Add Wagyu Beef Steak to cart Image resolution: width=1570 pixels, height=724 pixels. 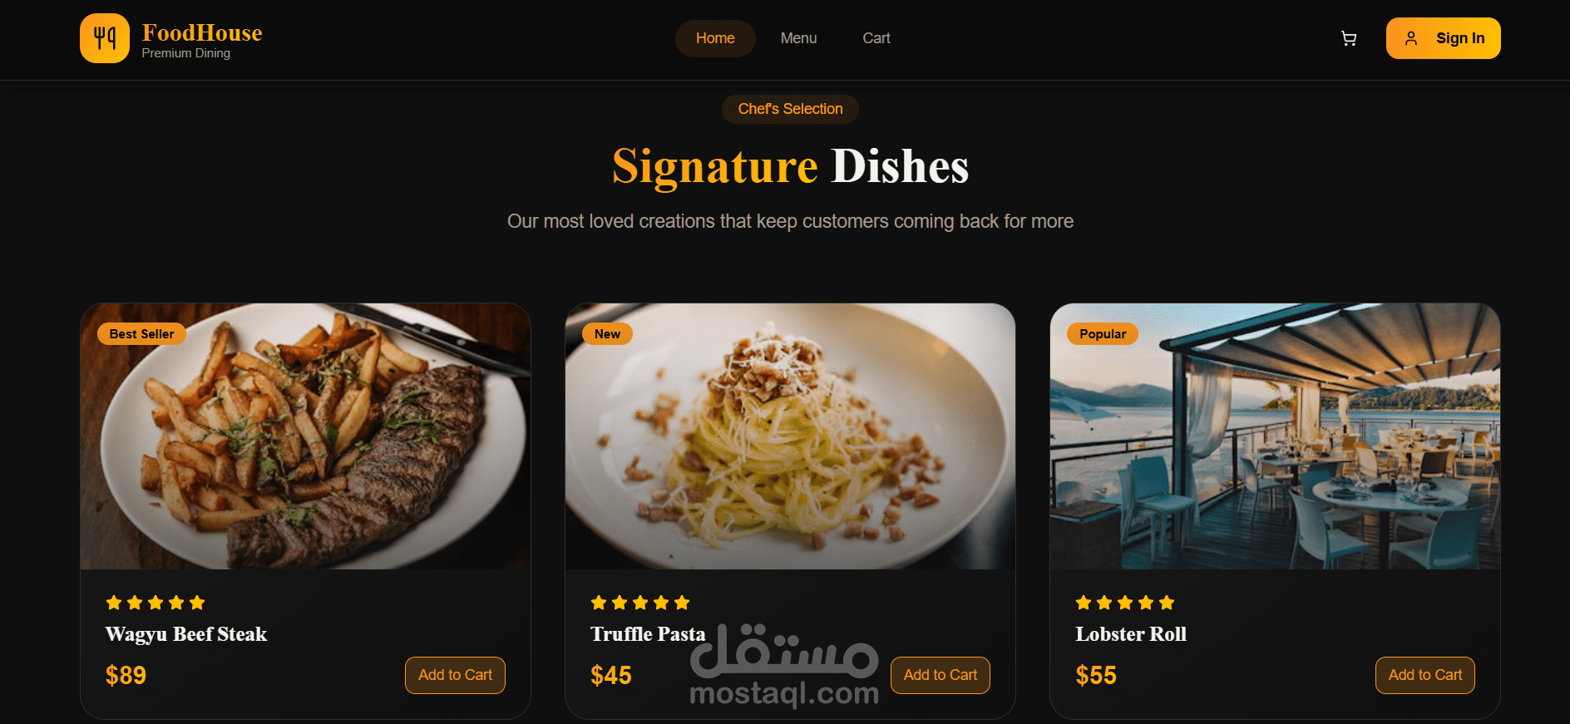point(455,675)
